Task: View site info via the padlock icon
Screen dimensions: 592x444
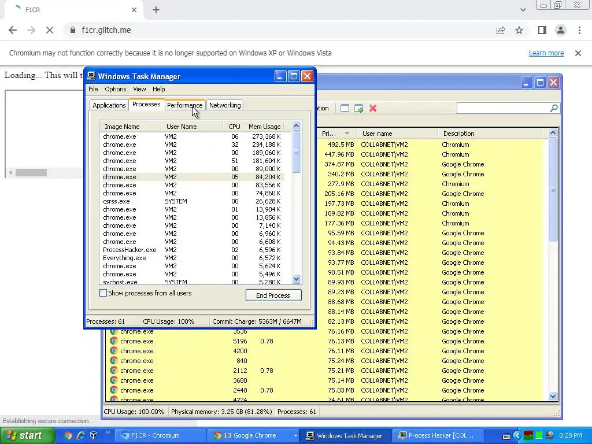Action: (x=73, y=30)
